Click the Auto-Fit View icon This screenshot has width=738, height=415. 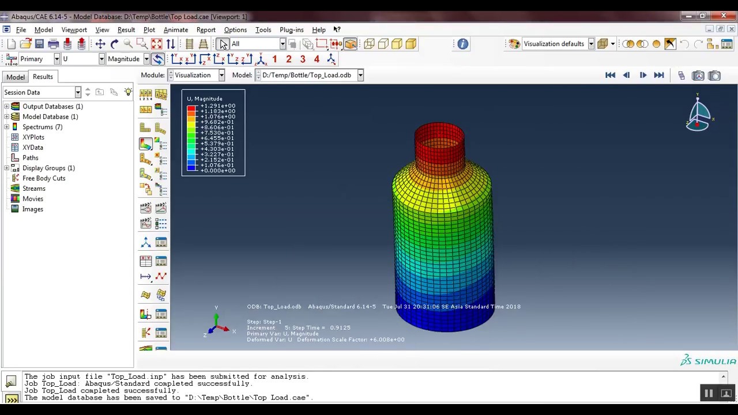(156, 44)
